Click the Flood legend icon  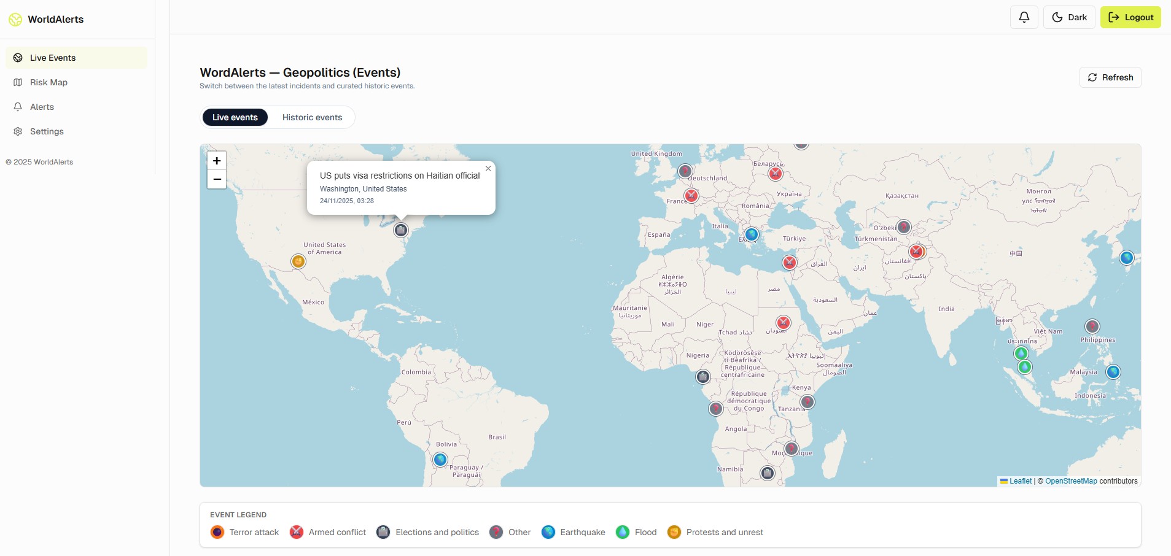(623, 532)
